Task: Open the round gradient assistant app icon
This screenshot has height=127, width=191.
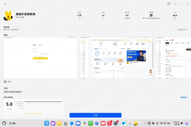Action: click(x=130, y=124)
